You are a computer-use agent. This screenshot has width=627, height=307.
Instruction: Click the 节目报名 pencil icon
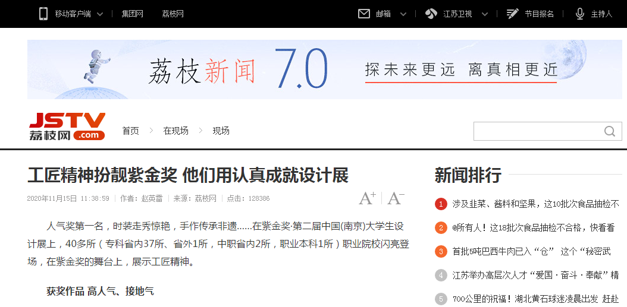click(512, 14)
